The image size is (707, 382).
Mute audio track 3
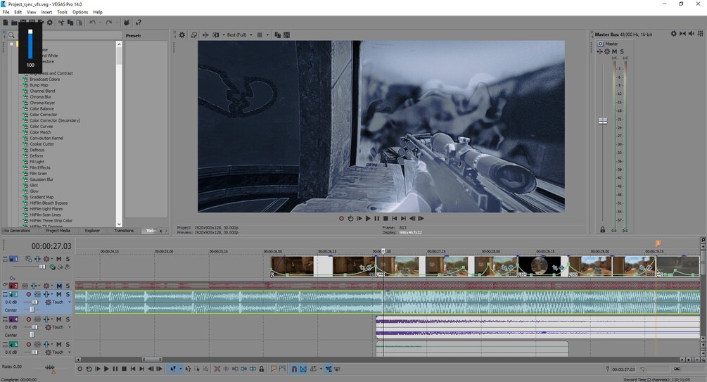58,294
